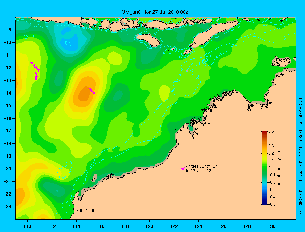The image size is (305, 232).
Task: Click the latitude axis label "-17"
Action: (x=8, y=131)
